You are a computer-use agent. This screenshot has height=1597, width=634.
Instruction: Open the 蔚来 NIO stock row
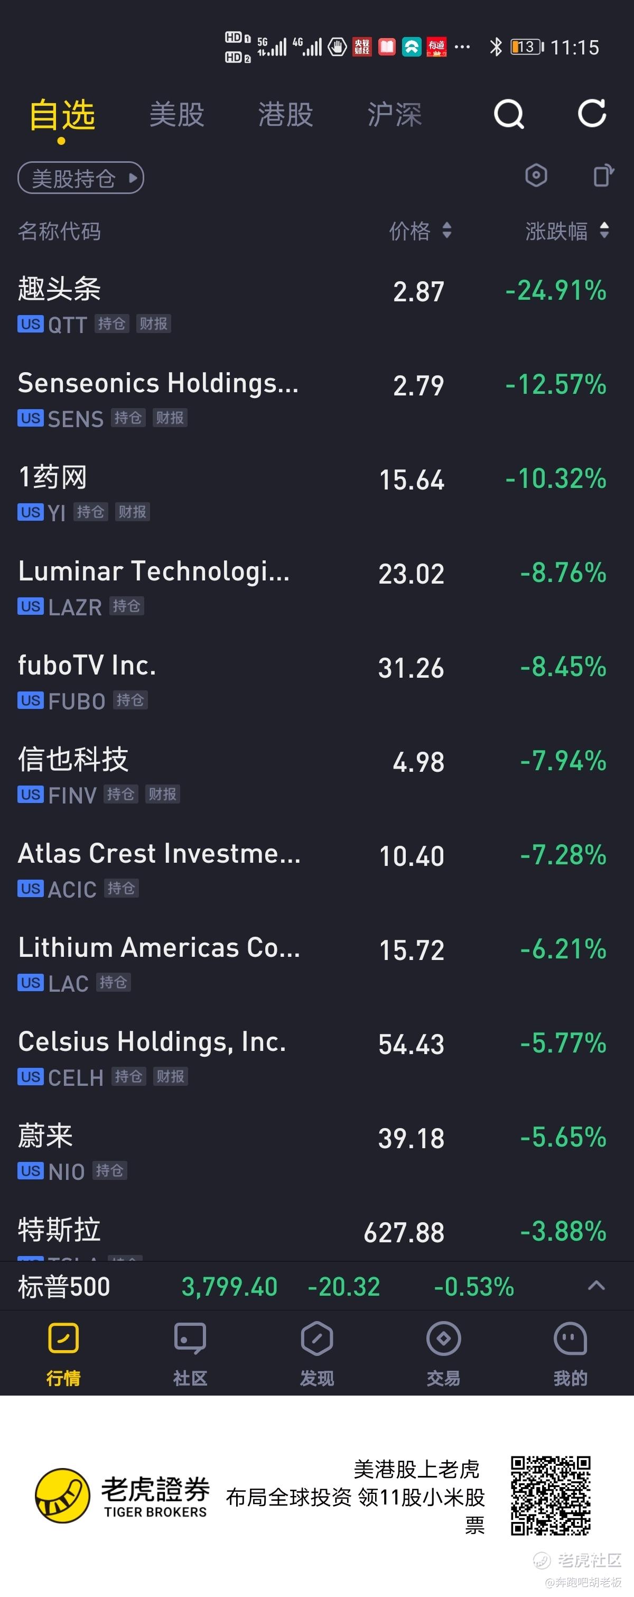click(x=316, y=1151)
